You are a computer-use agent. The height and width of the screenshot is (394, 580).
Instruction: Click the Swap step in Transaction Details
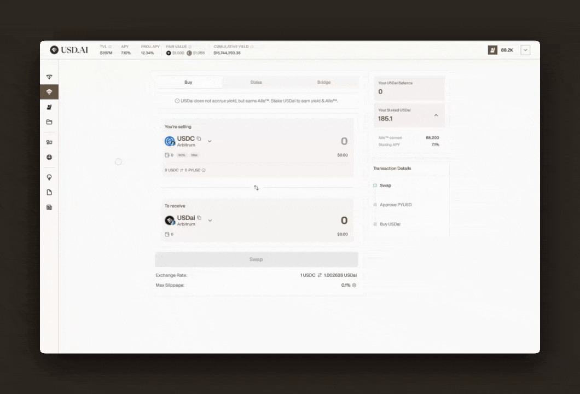click(x=385, y=186)
